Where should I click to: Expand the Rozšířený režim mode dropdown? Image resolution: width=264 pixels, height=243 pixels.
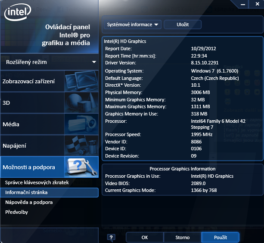pos(50,62)
